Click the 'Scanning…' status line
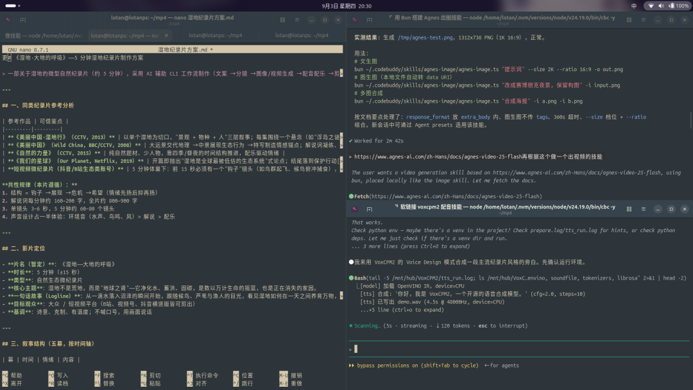Screen dimensions: 693x390 tap(438, 326)
